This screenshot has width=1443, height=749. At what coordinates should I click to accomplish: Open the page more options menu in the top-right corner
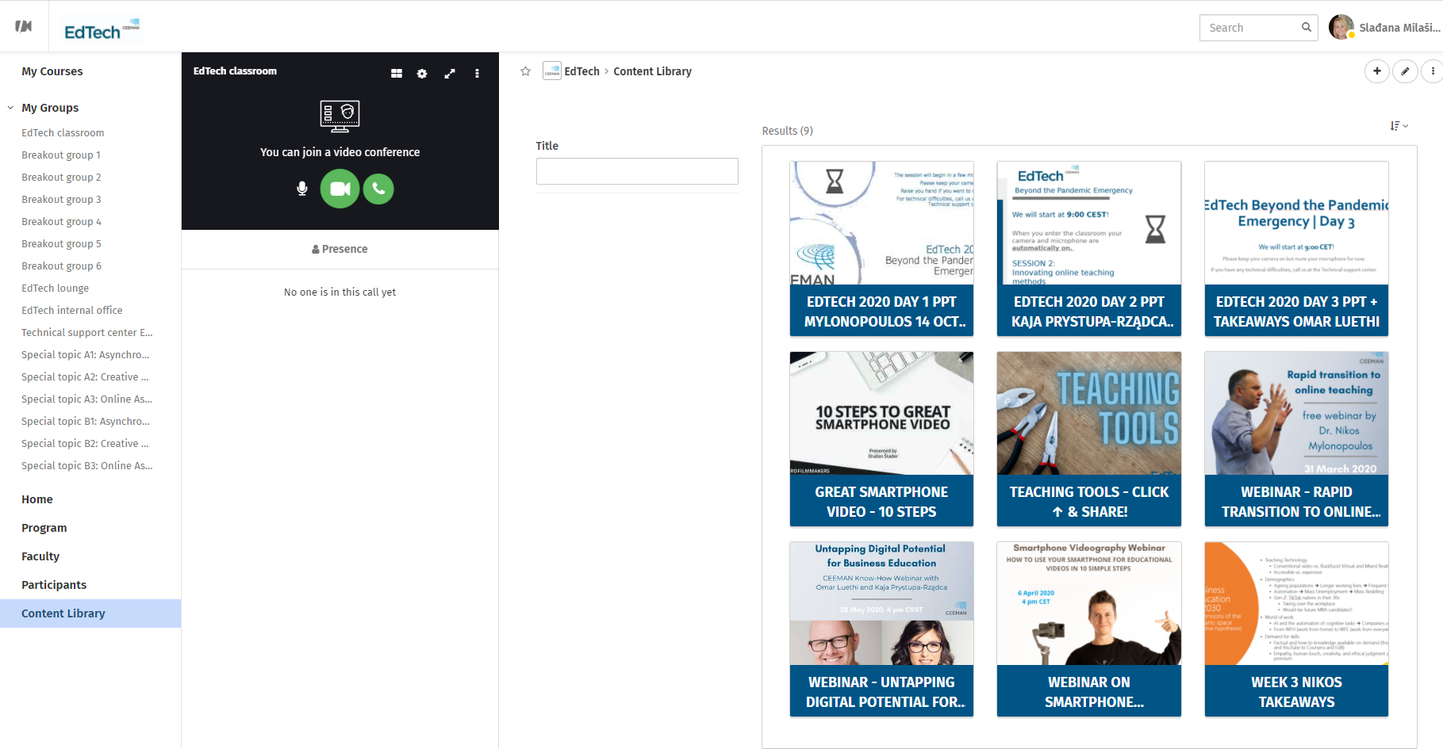(x=1432, y=71)
